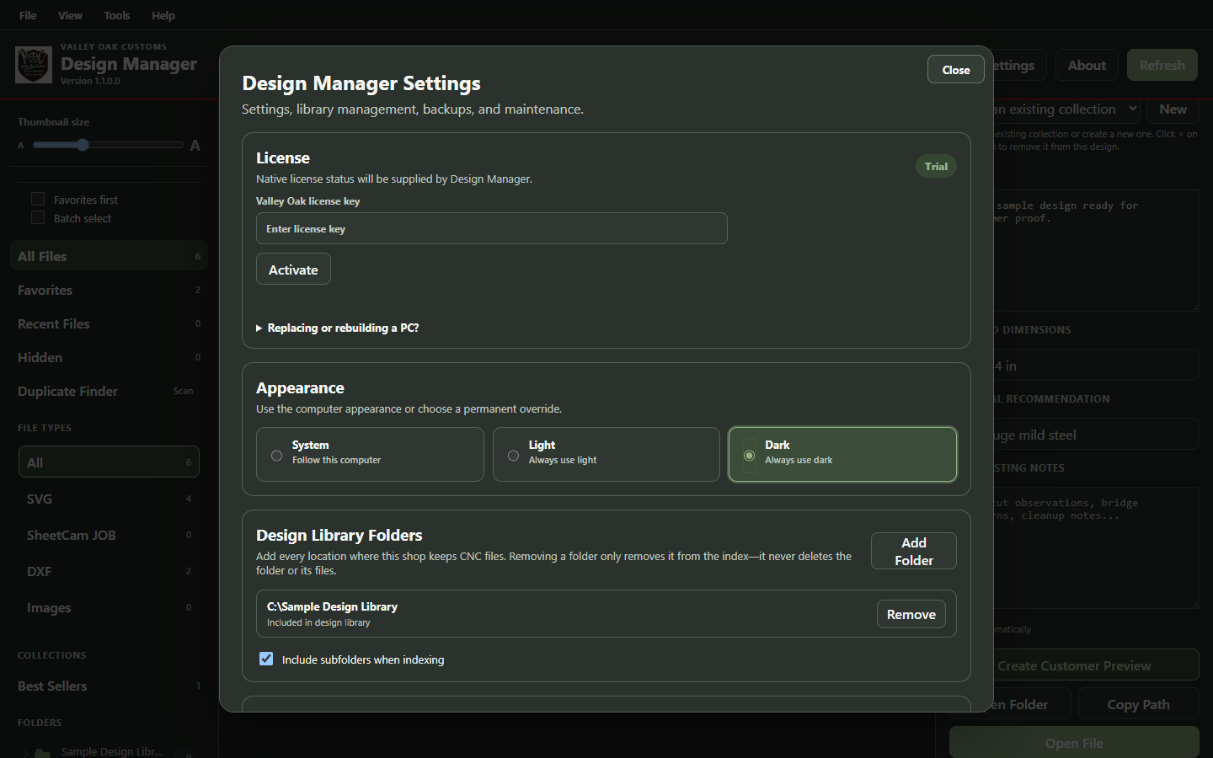Filter by SVG file type
The width and height of the screenshot is (1213, 758).
click(x=109, y=499)
